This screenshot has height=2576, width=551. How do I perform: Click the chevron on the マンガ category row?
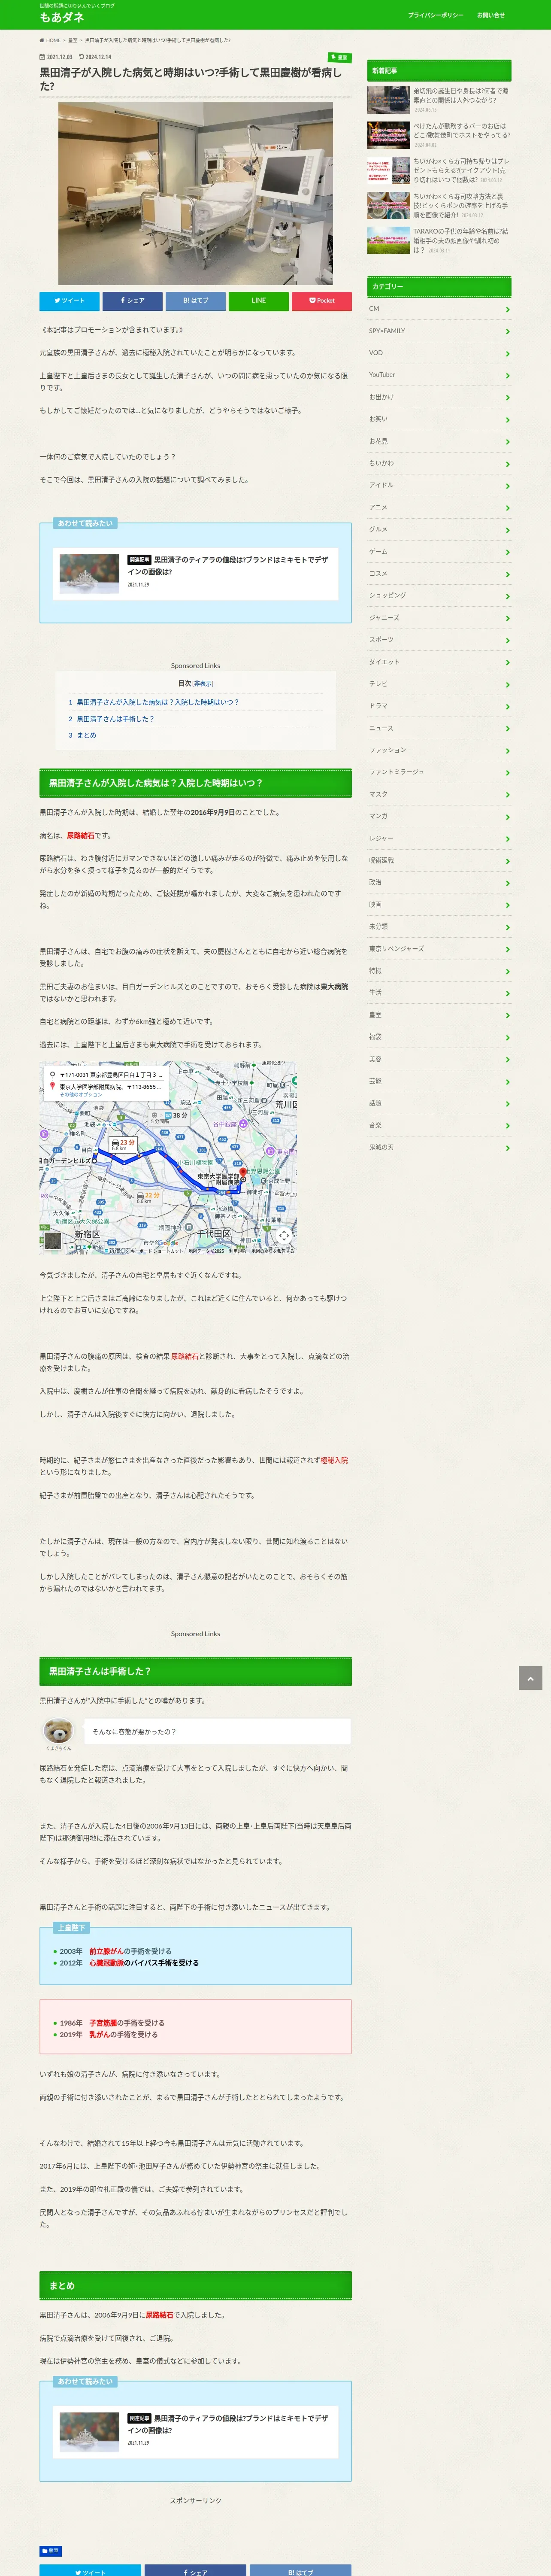tap(508, 817)
